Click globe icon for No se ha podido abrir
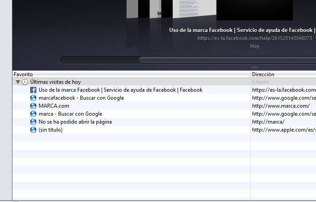 33,122
